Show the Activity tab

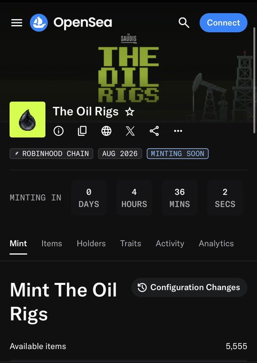click(x=170, y=244)
